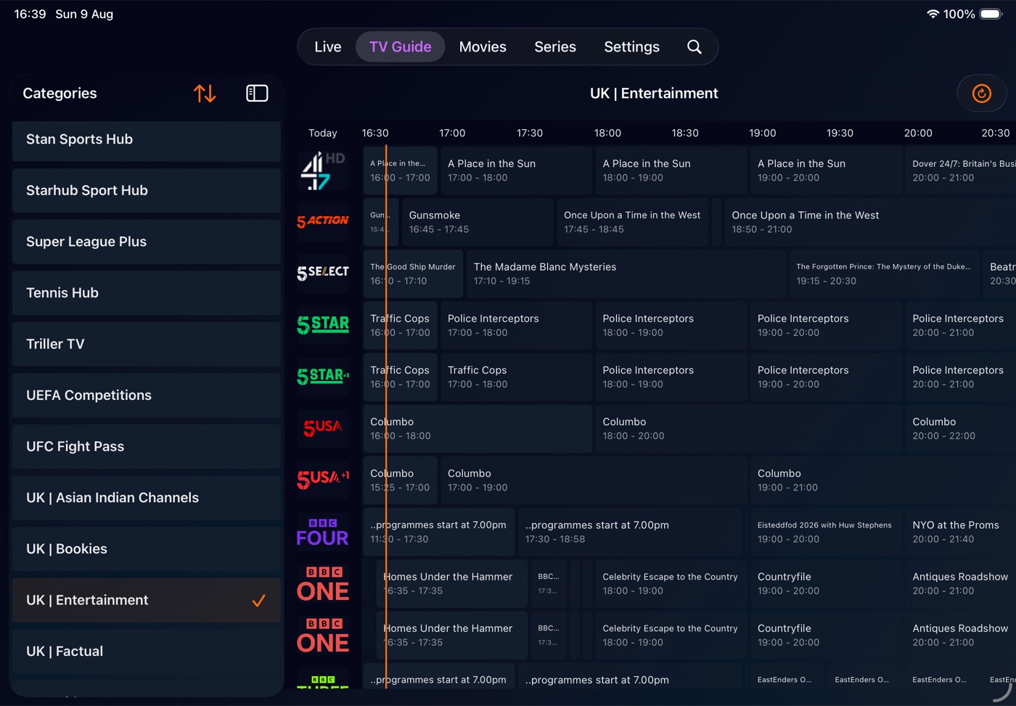This screenshot has width=1016, height=706.
Task: Select the first BBC One channel logo
Action: (x=323, y=583)
